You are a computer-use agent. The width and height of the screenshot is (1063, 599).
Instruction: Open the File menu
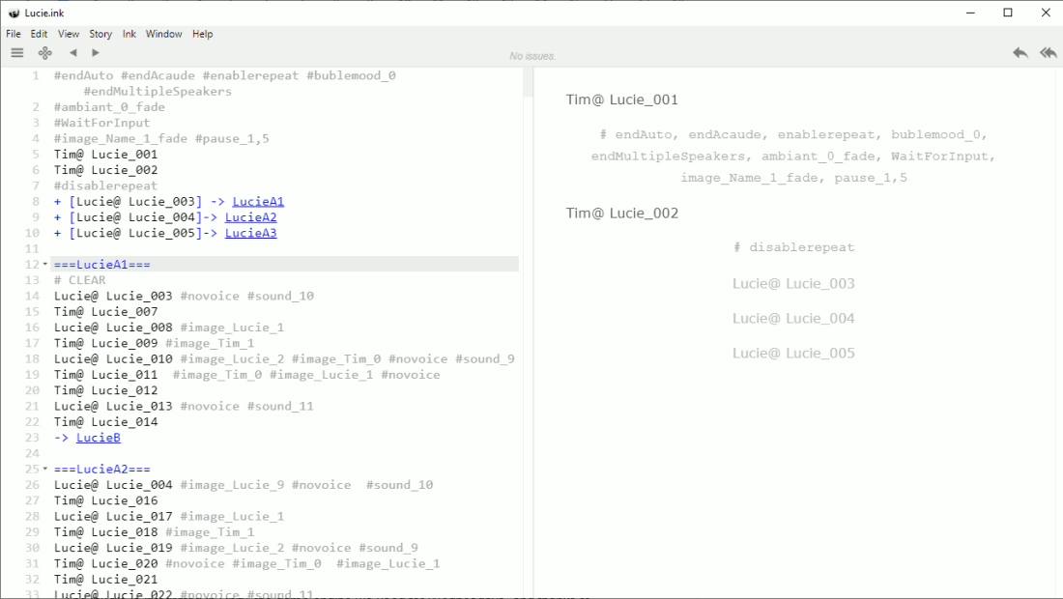(14, 34)
